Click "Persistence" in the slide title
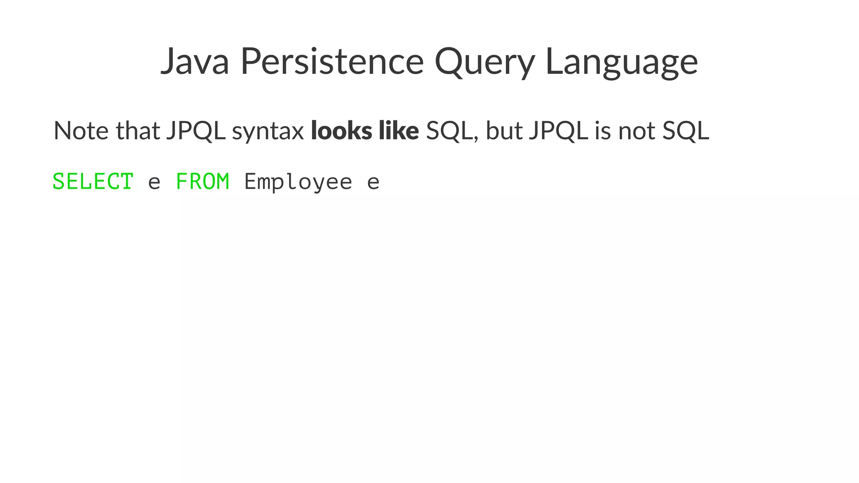Image resolution: width=859 pixels, height=483 pixels. 332,62
